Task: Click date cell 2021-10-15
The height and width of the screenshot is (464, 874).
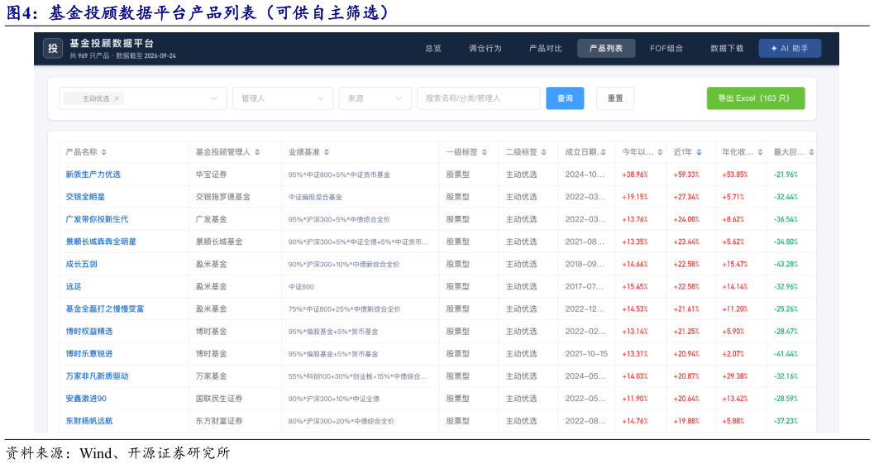Action: click(586, 353)
